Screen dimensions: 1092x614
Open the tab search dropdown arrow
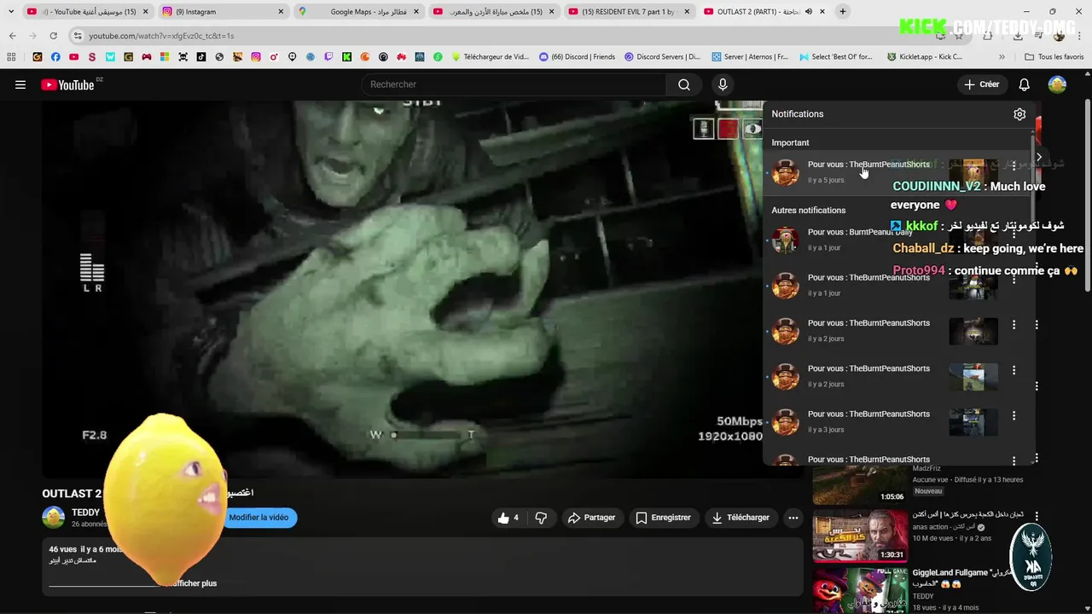11,12
